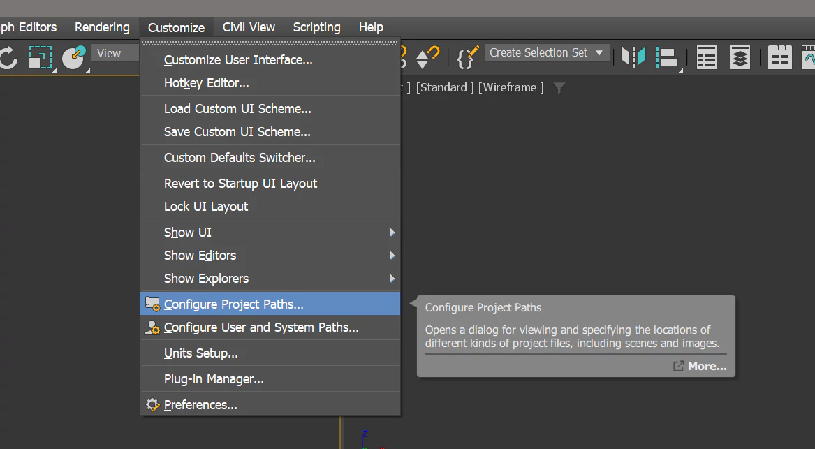Expand the Show Editors submenu
The image size is (815, 449).
click(200, 255)
